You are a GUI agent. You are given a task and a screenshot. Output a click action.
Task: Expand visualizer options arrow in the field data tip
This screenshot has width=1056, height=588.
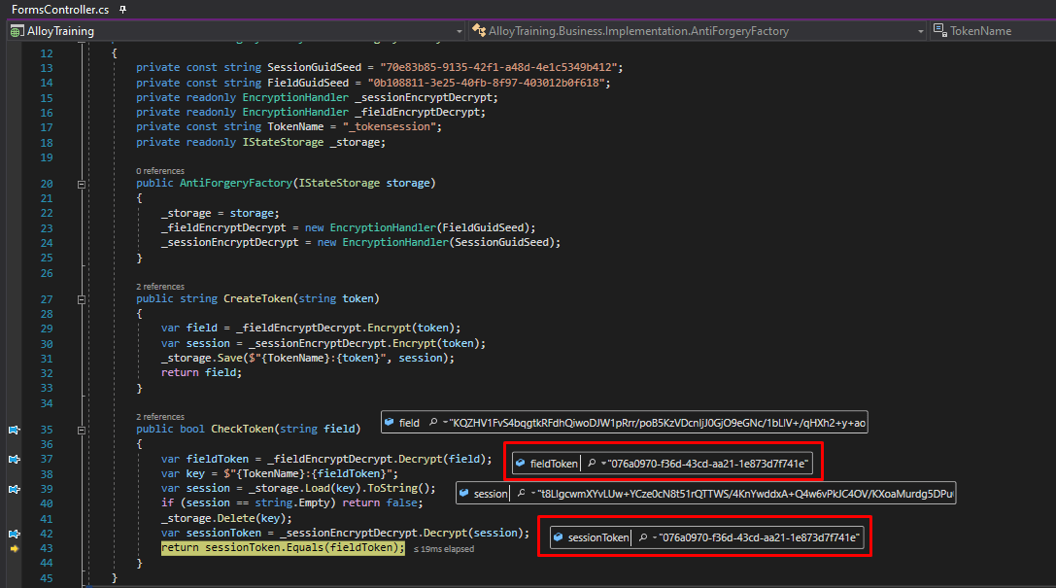[x=445, y=423]
